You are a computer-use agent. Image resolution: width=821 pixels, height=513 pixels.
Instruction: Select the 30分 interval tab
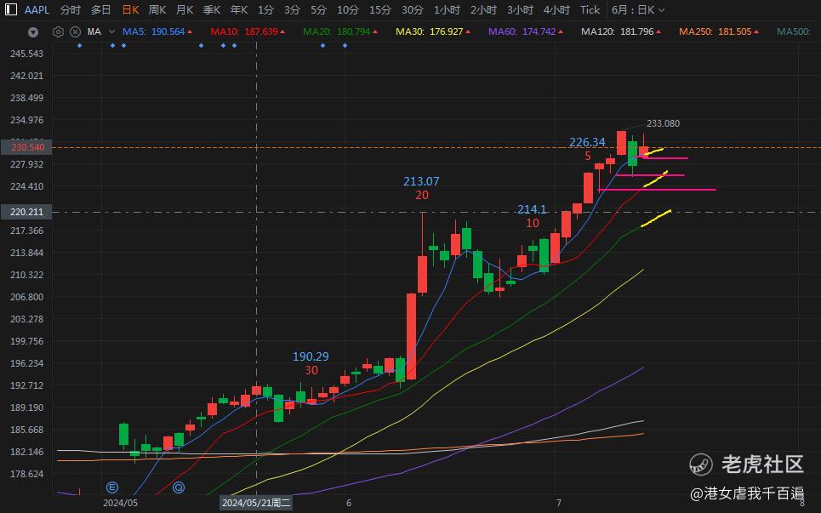(x=412, y=10)
